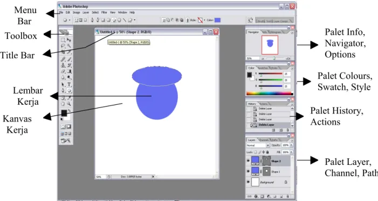Open the Color palette flyout menu
The height and width of the screenshot is (201, 378).
tap(292, 69)
